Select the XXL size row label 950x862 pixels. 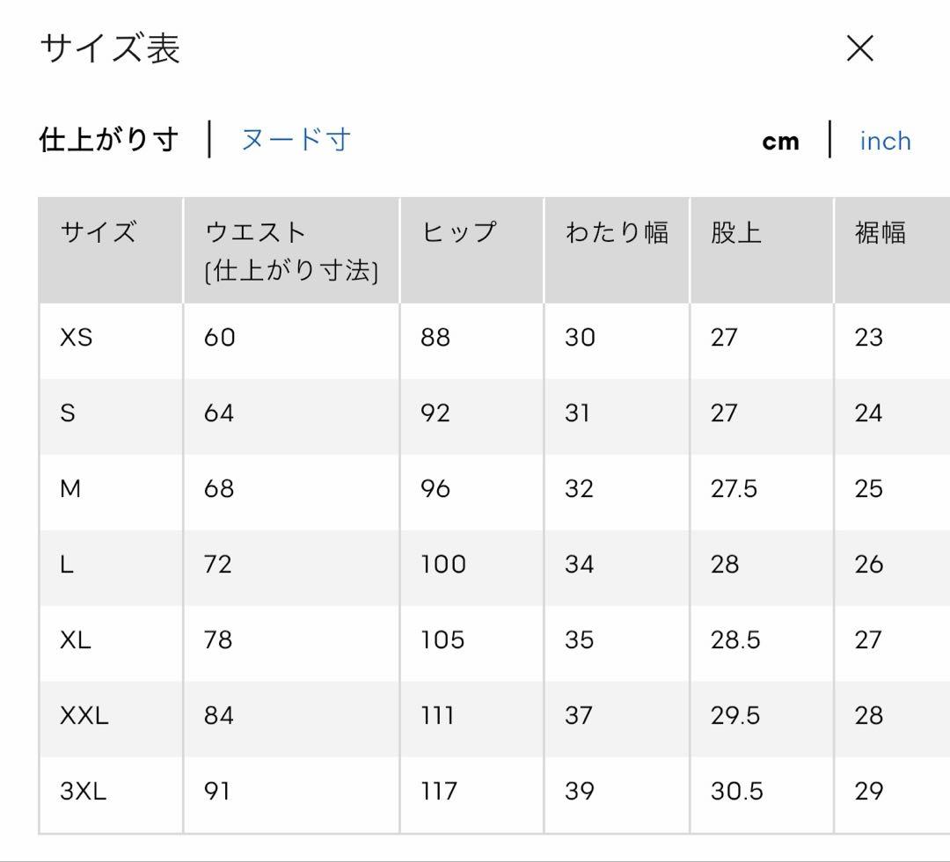click(84, 715)
